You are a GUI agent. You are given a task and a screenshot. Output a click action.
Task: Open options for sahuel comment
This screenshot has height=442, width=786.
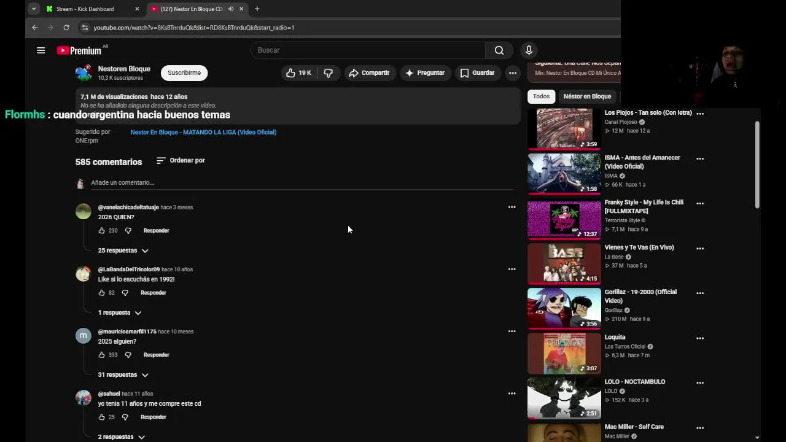[512, 393]
